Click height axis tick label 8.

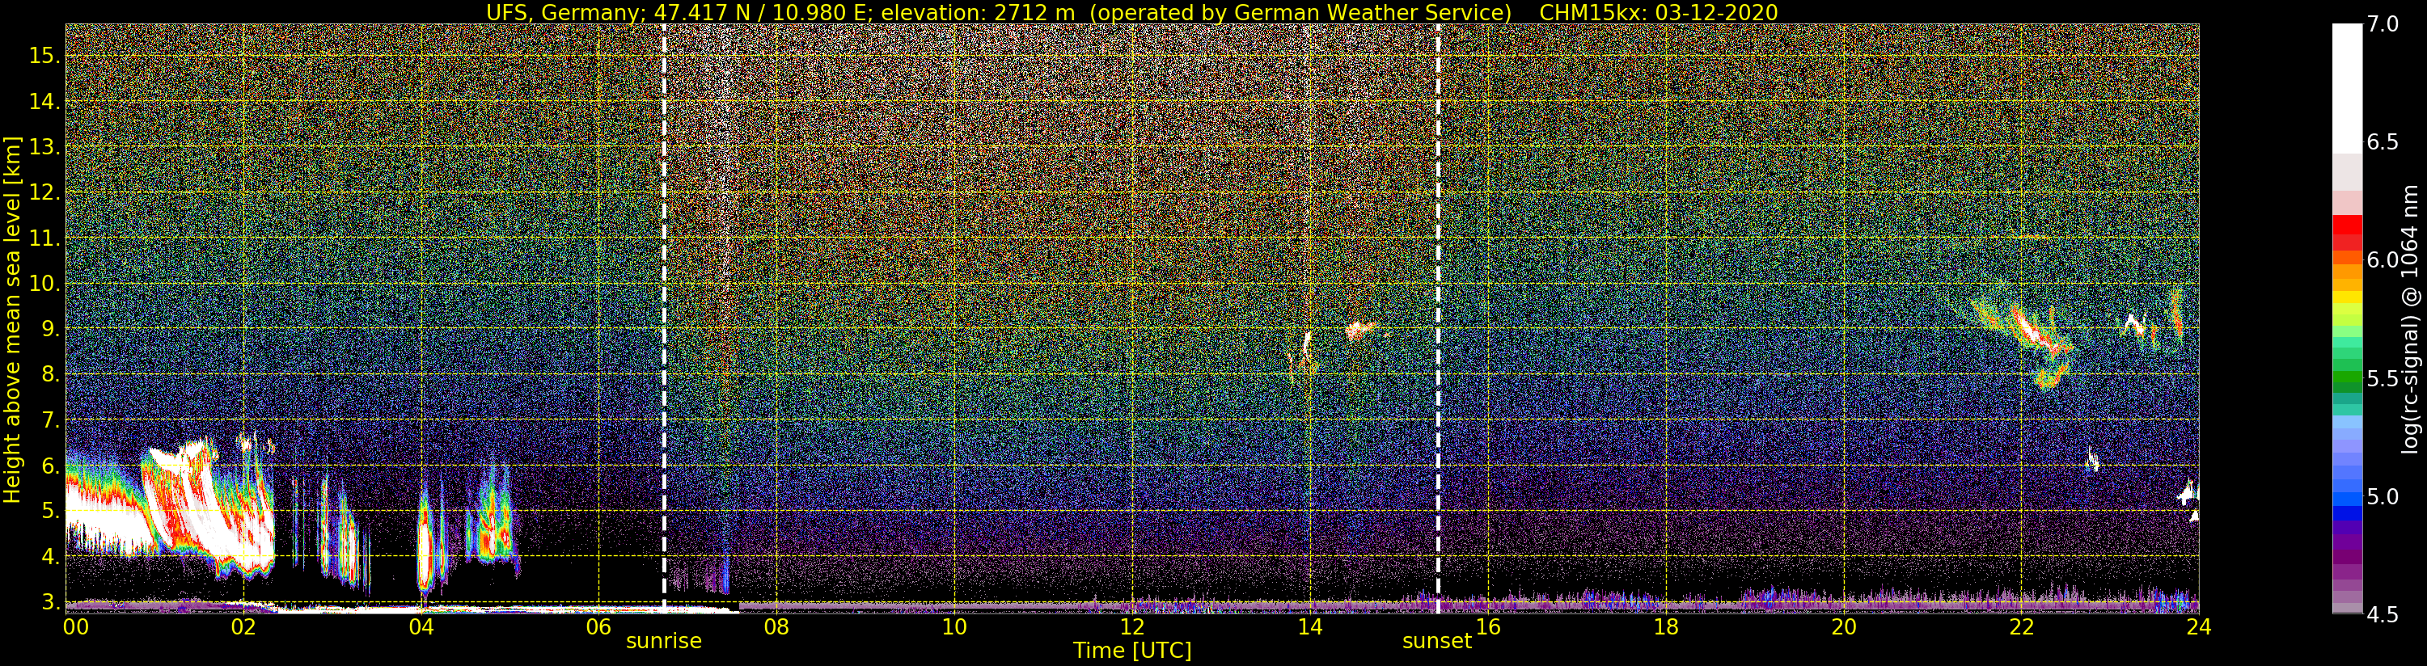49,374
